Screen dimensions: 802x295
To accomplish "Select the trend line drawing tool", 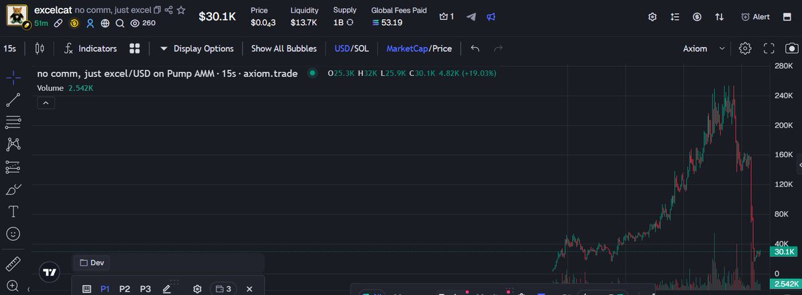I will click(13, 100).
